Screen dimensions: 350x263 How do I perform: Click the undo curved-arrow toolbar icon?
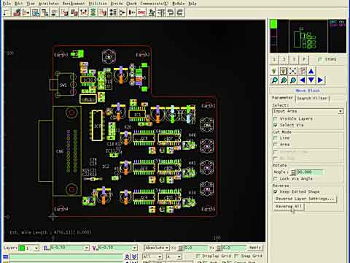[171, 12]
